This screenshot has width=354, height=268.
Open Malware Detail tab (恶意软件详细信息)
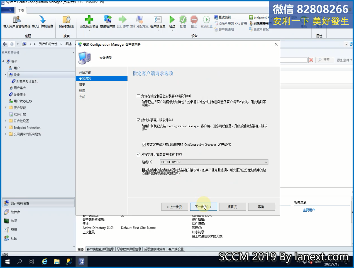pos(129,249)
